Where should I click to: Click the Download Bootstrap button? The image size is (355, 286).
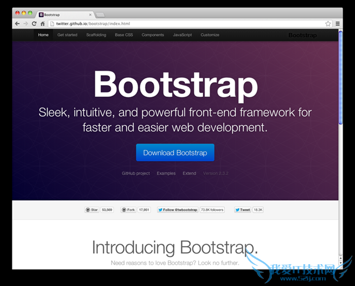tap(175, 153)
